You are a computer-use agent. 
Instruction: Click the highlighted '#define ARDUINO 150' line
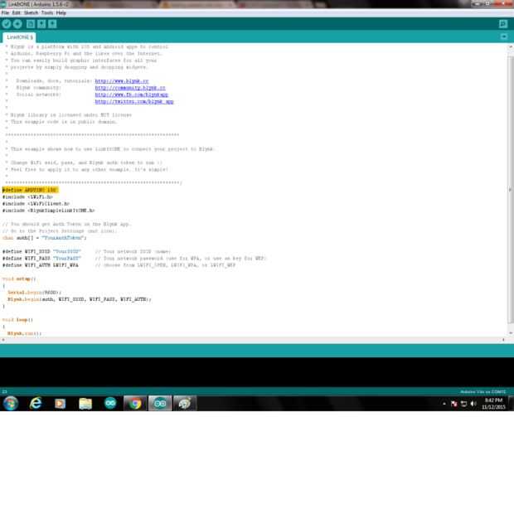coord(30,190)
